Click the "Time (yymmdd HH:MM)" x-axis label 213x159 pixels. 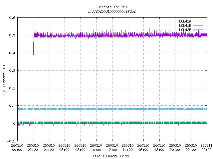[111, 155]
